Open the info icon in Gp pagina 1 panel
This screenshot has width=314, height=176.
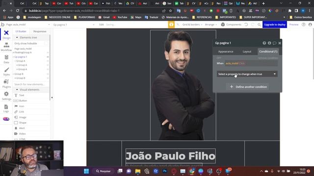[x=269, y=43]
